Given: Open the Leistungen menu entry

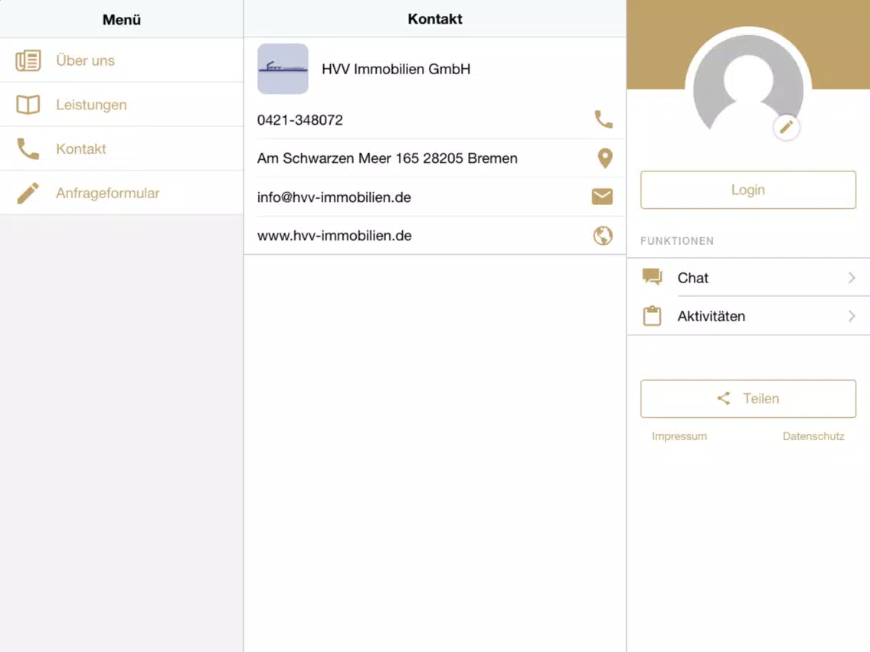Looking at the screenshot, I should (x=122, y=104).
